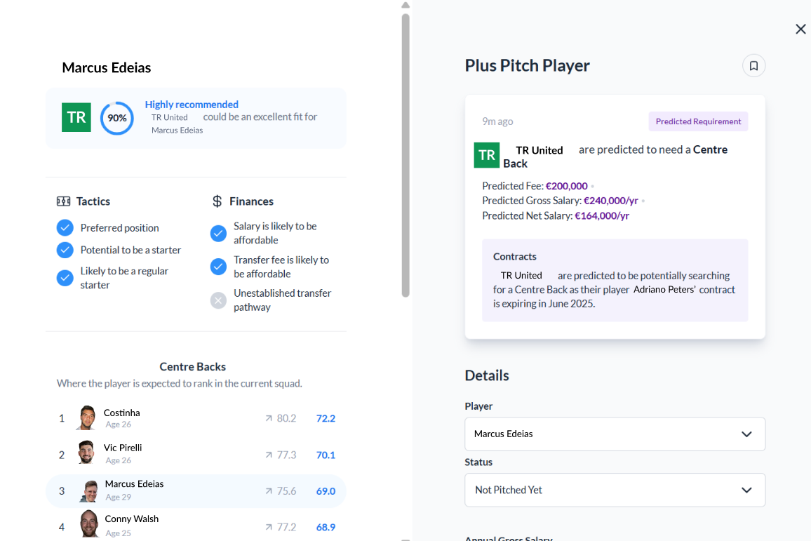Select the Costinha row in Centre Backs
The height and width of the screenshot is (541, 811).
196,418
